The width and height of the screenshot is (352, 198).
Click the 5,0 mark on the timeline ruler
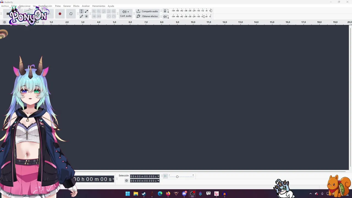(x=114, y=22)
